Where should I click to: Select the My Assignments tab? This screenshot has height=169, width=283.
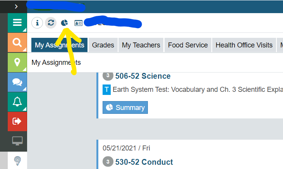point(59,45)
